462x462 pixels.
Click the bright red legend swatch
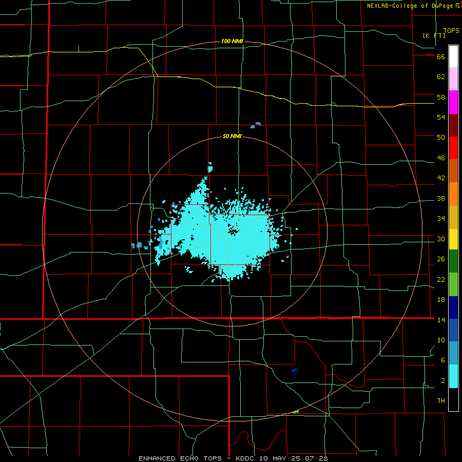[453, 148]
